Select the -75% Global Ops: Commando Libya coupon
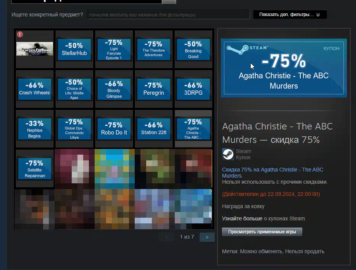This screenshot has height=270, width=356. (74, 129)
